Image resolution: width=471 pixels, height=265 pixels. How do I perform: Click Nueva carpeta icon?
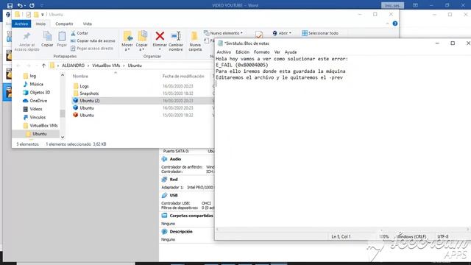pyautogui.click(x=194, y=36)
